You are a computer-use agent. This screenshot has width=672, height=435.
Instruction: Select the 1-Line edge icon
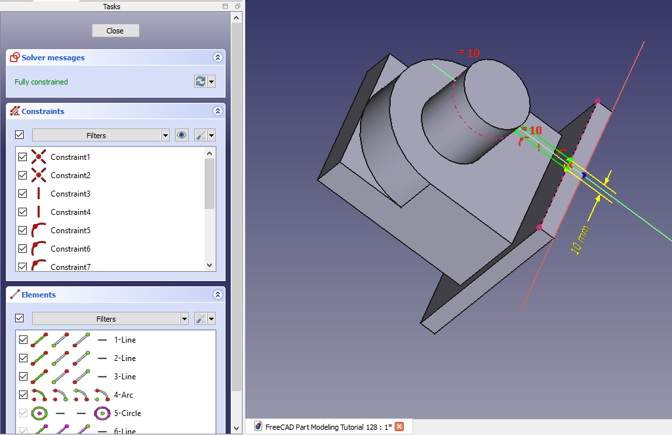pyautogui.click(x=39, y=340)
